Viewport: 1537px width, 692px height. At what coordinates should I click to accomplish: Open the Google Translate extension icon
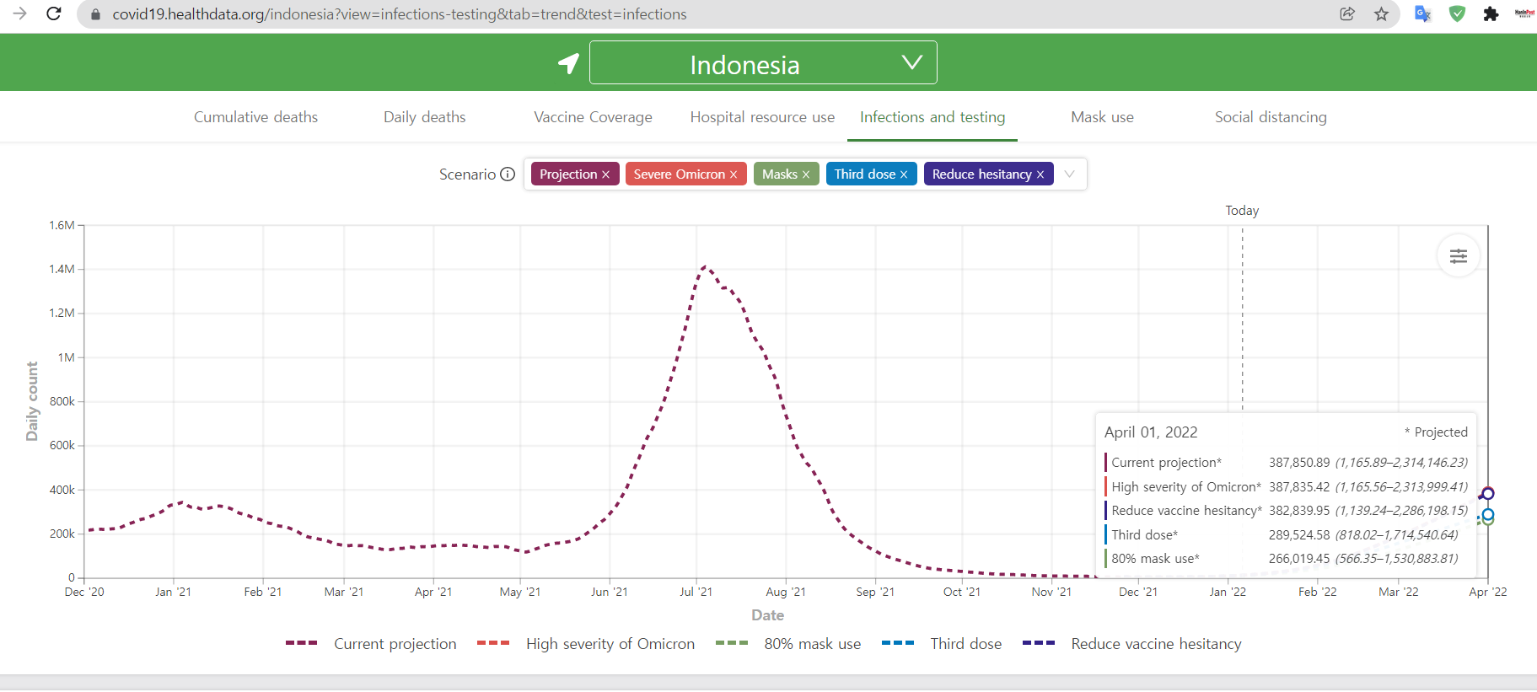click(x=1422, y=13)
